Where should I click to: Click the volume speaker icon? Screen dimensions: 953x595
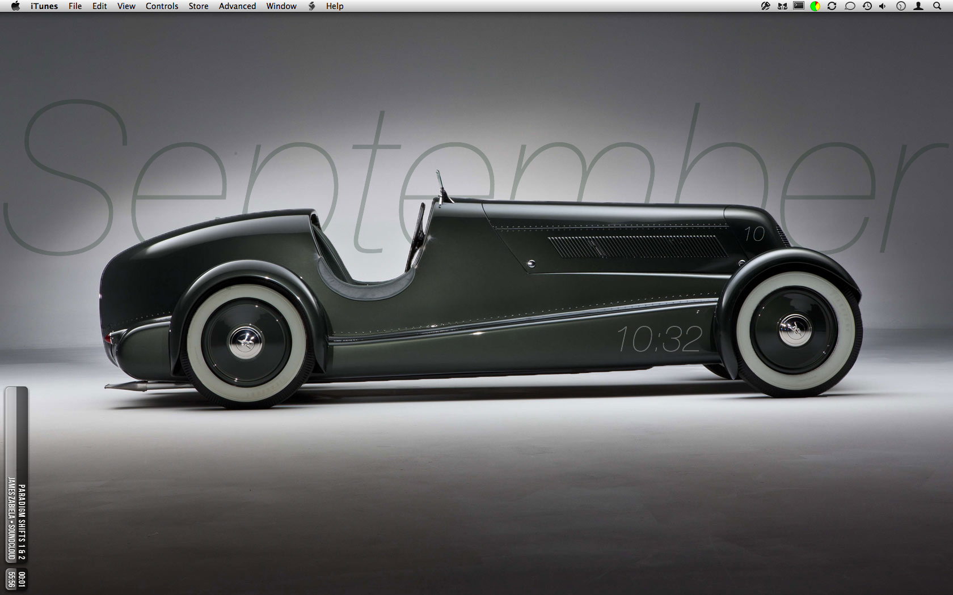coord(883,6)
